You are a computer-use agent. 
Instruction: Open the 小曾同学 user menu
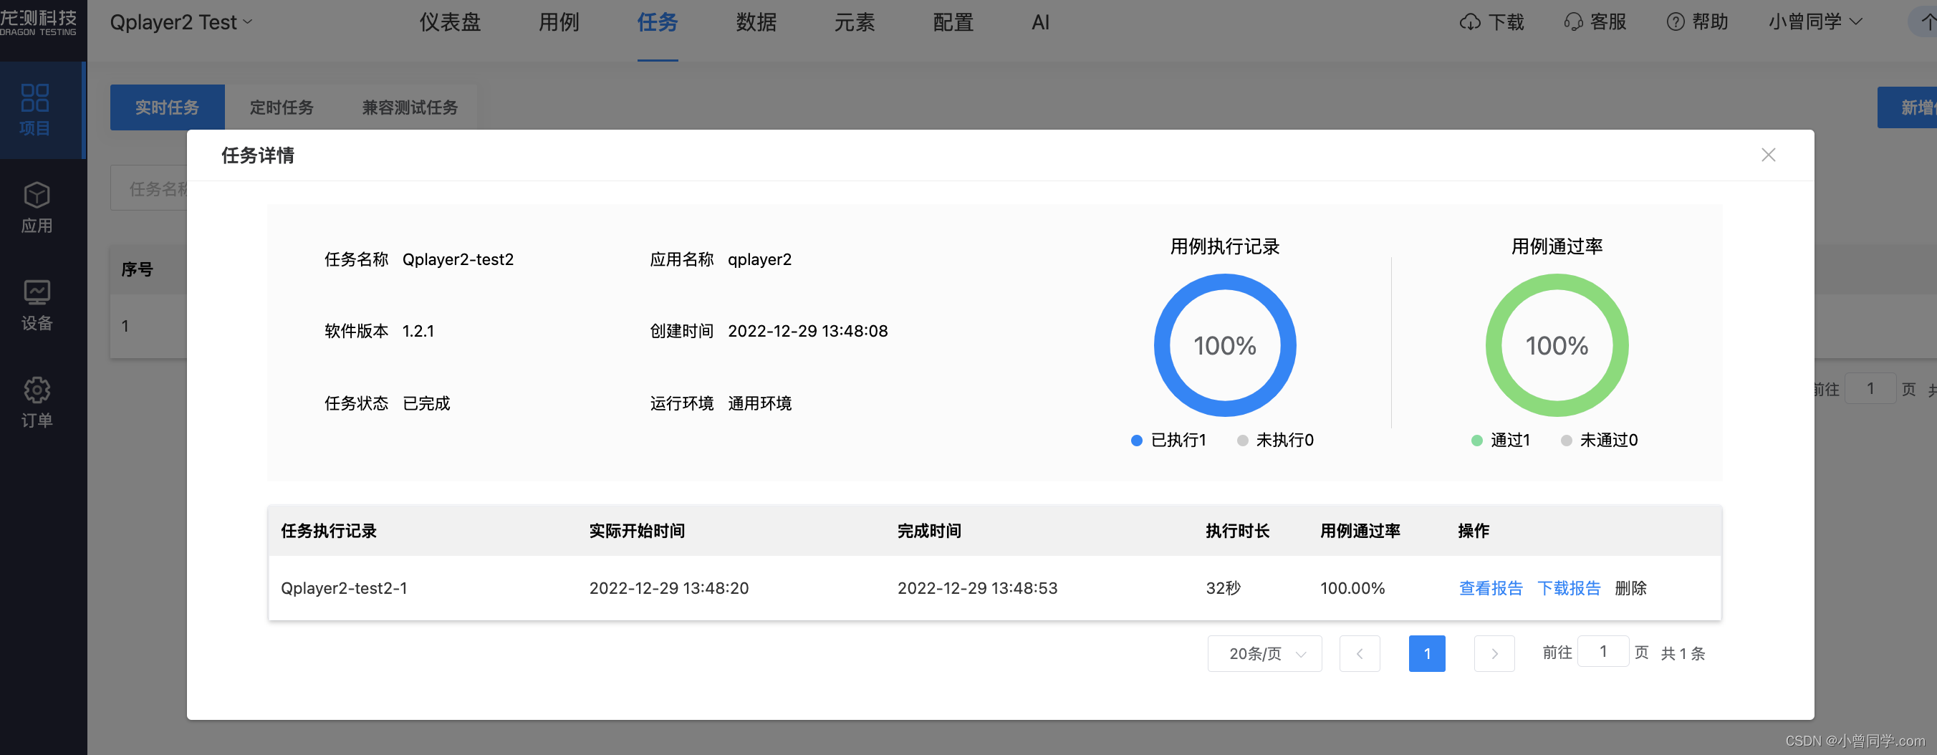[1815, 22]
